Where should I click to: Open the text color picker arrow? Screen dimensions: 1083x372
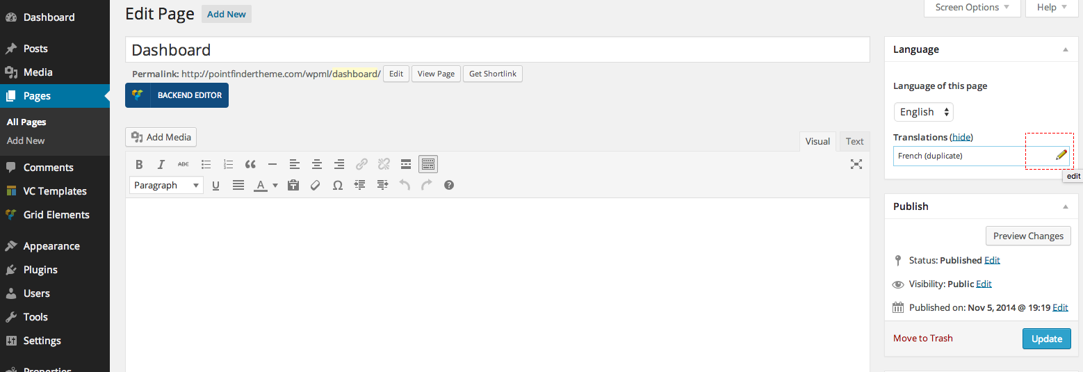coord(275,186)
